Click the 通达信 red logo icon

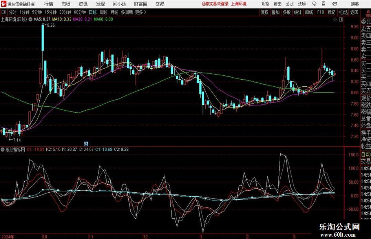tap(4, 4)
